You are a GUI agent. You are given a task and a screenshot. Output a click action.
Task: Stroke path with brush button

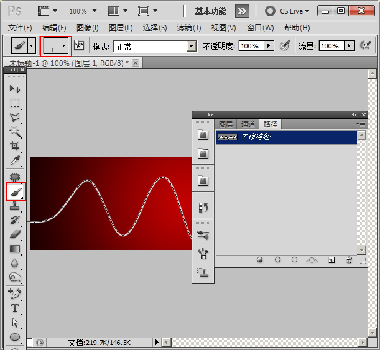pyautogui.click(x=277, y=260)
